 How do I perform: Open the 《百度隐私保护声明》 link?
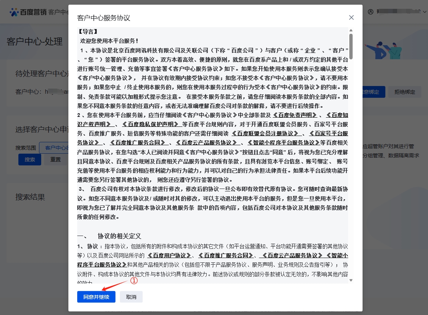tap(152, 124)
